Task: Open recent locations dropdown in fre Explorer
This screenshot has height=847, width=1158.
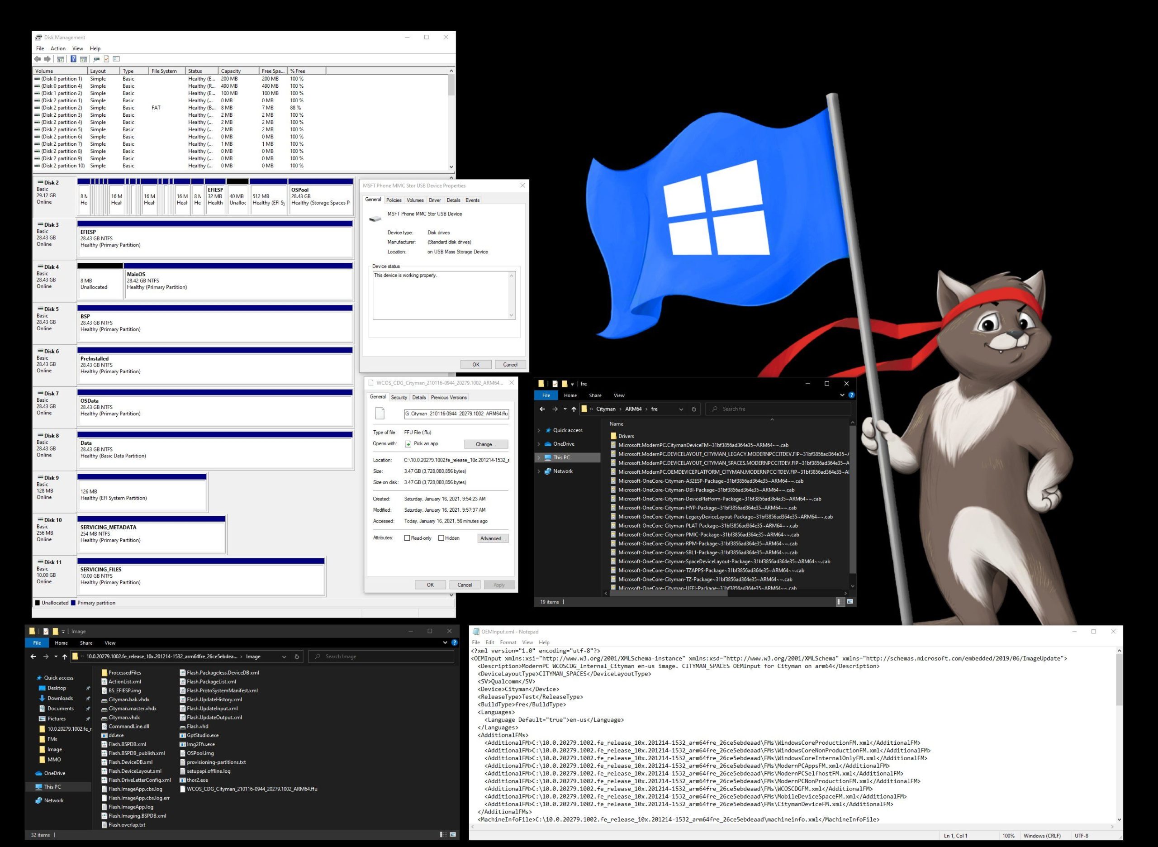Action: tap(565, 409)
